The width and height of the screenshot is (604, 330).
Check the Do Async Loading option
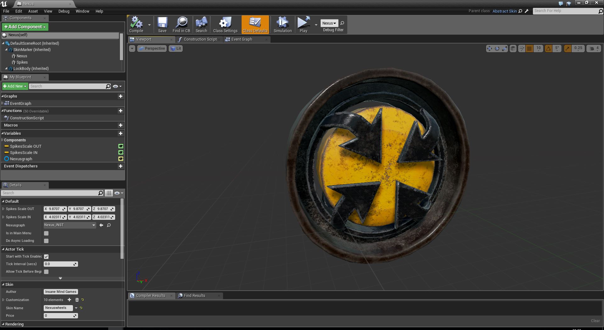point(46,241)
